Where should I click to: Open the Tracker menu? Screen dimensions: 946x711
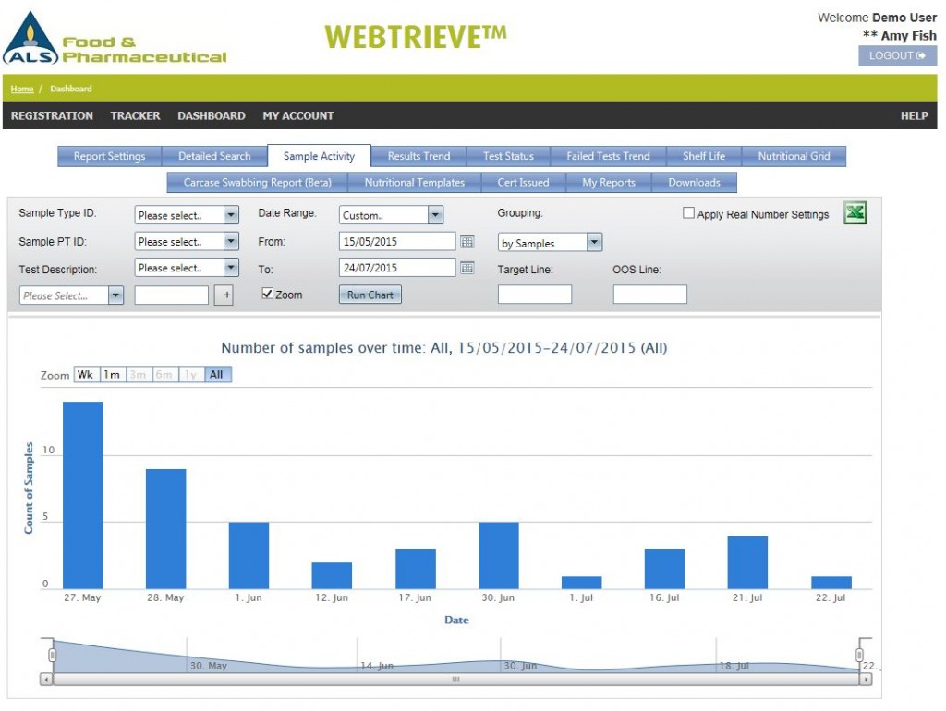(135, 115)
